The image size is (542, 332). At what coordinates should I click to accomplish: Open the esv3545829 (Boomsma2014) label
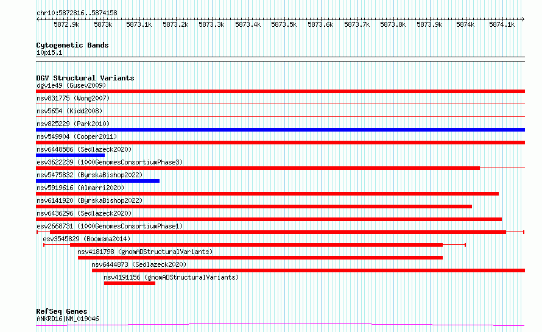(x=86, y=239)
